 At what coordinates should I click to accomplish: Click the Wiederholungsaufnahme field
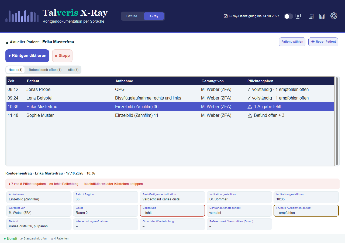pyautogui.click(x=106, y=224)
